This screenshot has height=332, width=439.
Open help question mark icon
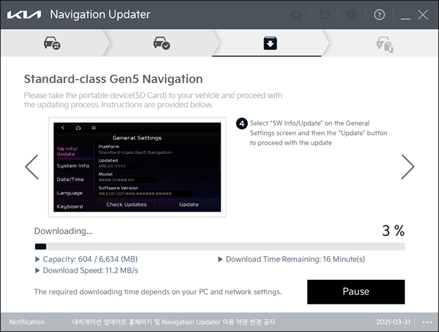(x=379, y=14)
